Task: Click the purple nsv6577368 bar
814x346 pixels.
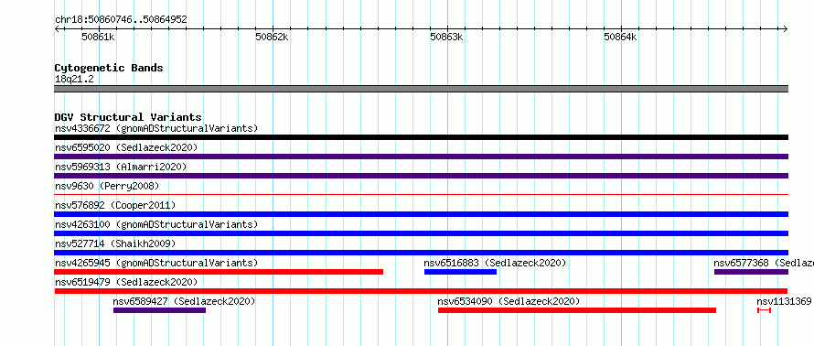Action: click(x=751, y=272)
